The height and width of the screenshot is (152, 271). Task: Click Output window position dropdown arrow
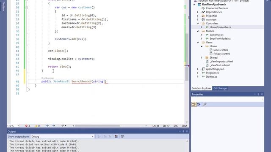(x=180, y=131)
